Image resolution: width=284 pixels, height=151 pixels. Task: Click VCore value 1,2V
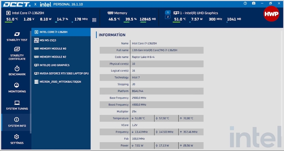pyautogui.click(x=135, y=125)
